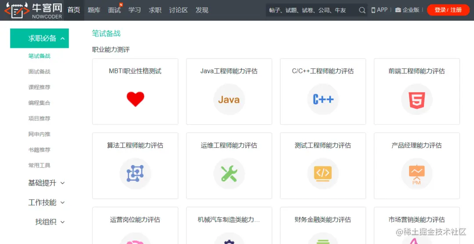The image size is (474, 244).
Task: Open the 运维工程师能力评估 title
Action: point(229,145)
